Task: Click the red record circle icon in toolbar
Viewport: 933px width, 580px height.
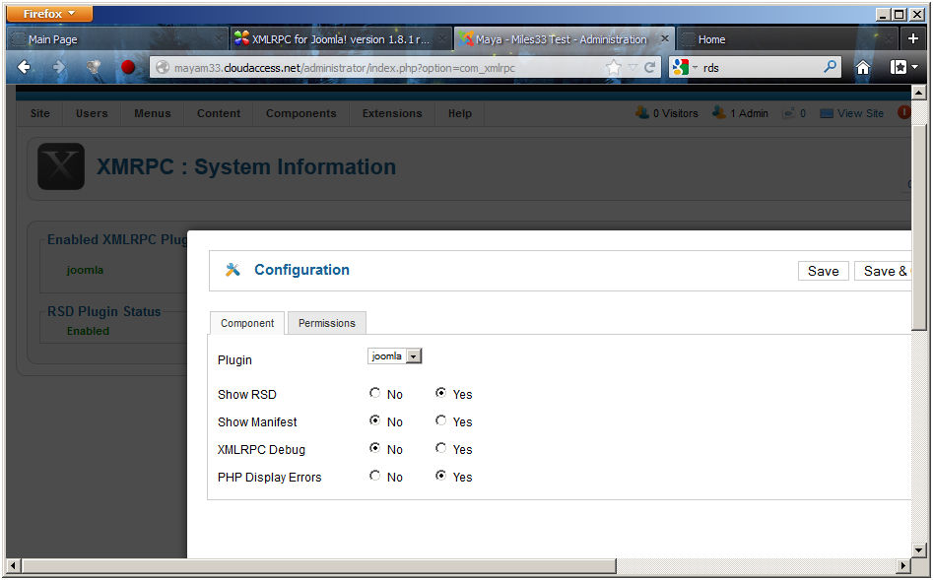Action: pyautogui.click(x=128, y=67)
